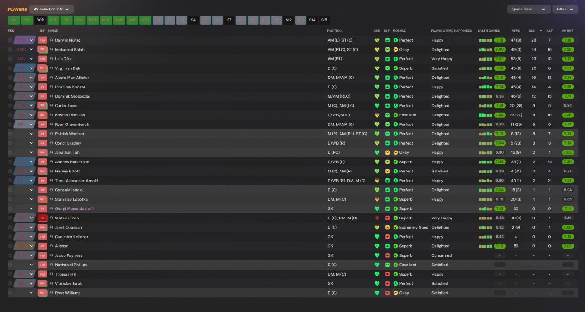The height and width of the screenshot is (312, 585).
Task: Click Jarell Quansah's orange sharpness icon
Action: 388,227
